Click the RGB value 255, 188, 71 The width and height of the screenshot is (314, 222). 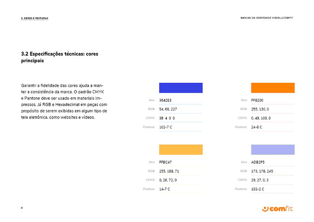169,171
